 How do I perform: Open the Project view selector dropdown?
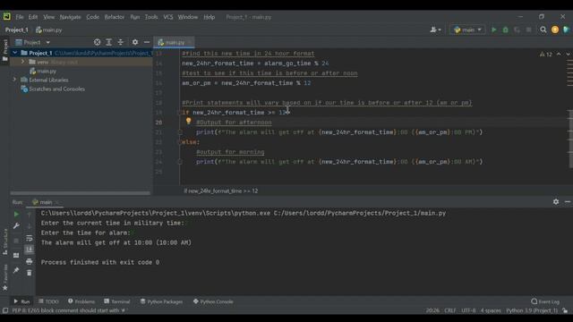(x=32, y=42)
